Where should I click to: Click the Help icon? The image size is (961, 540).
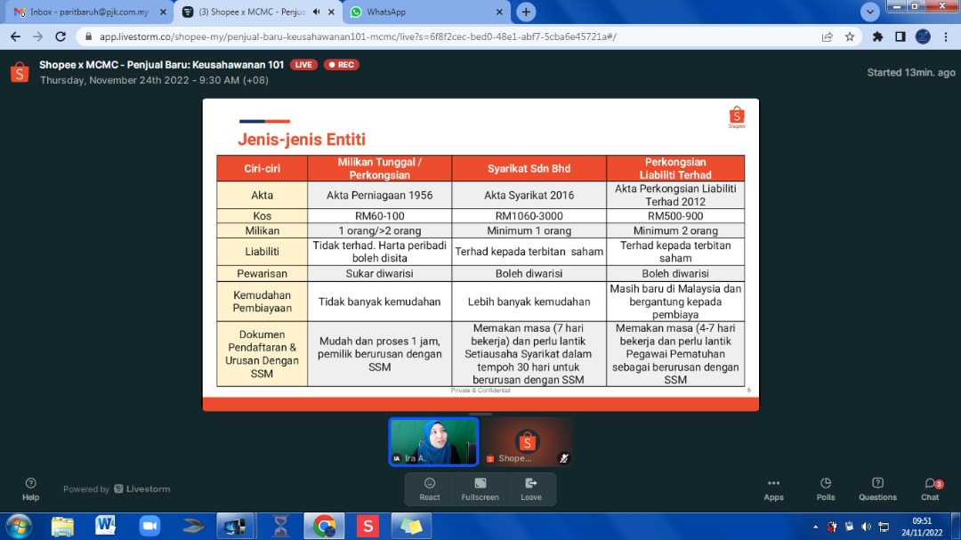(x=31, y=488)
